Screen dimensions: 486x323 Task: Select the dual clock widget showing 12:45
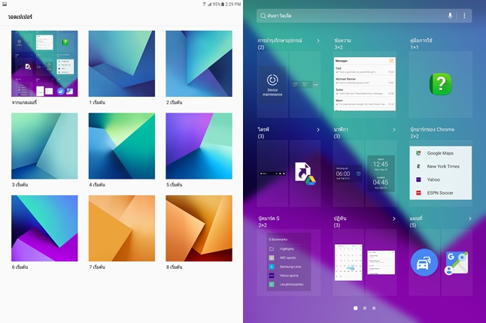(x=381, y=172)
